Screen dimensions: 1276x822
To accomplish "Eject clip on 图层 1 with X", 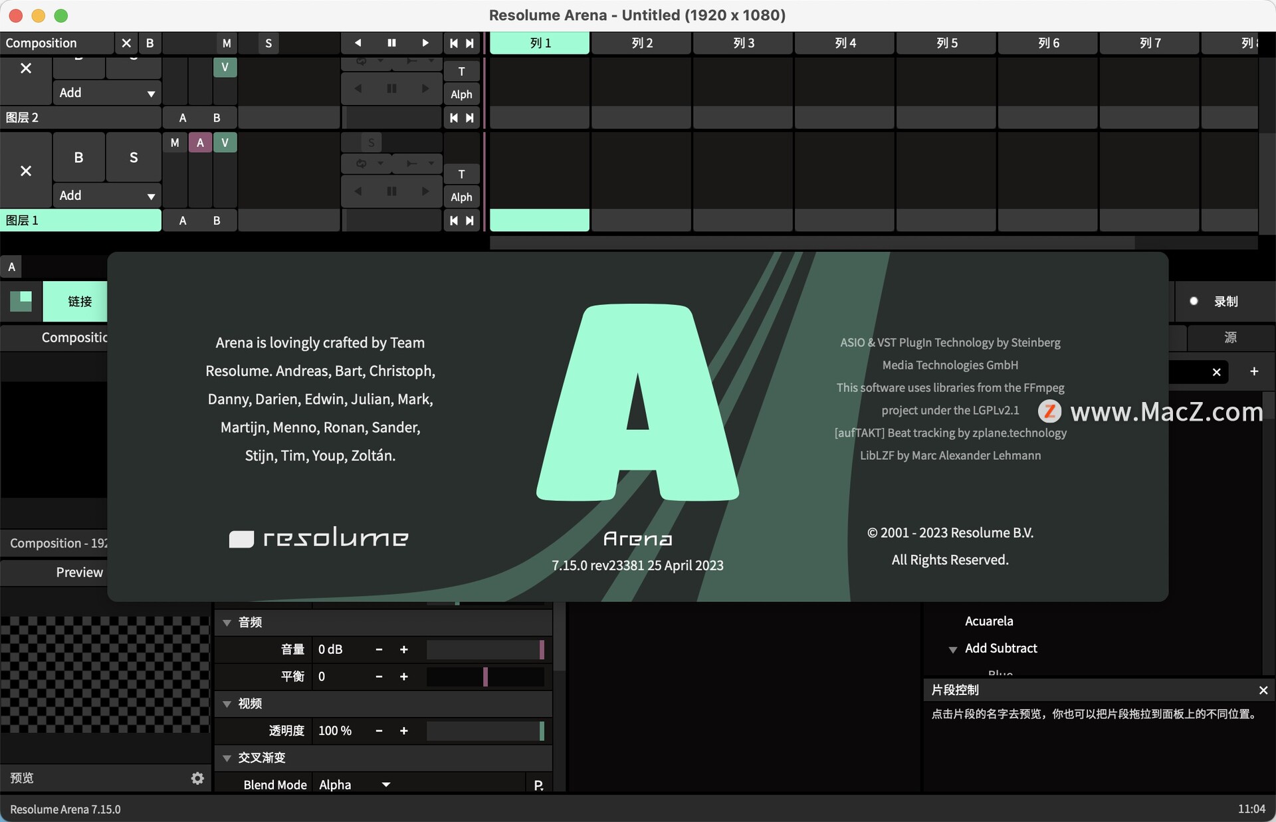I will click(26, 171).
